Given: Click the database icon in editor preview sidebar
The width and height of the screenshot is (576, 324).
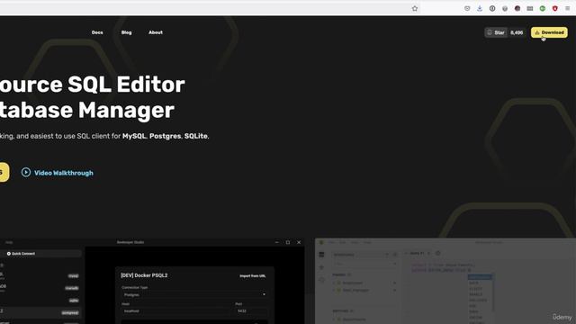Looking at the screenshot, I should [x=321, y=255].
